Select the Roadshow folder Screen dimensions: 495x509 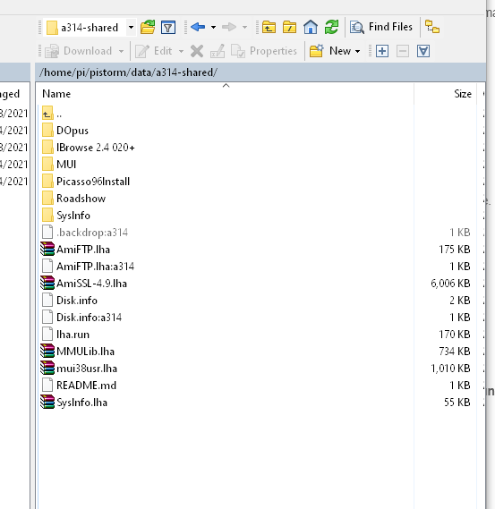point(81,199)
